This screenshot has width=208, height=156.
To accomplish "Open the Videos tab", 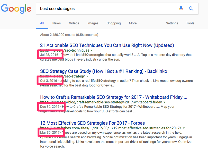I will pos(74,23).
